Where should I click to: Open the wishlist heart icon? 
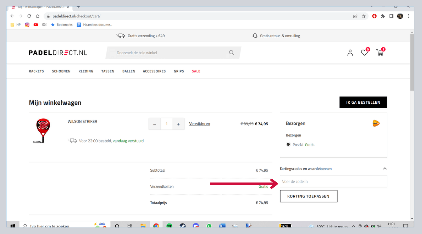[364, 53]
